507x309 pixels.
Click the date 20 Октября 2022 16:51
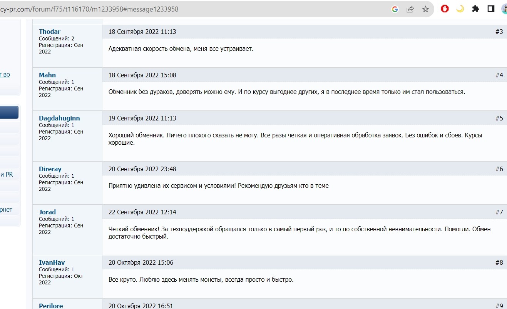click(x=141, y=306)
